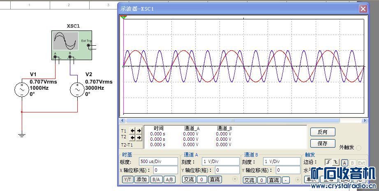Image resolution: width=379 pixels, height=191 pixels.
Task: Click the T2 cursor left arrow
Action: (x=132, y=137)
